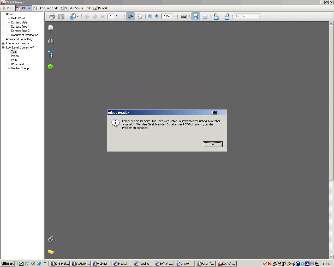This screenshot has height=267, width=334.
Task: Open the green Help question icon
Action: pos(50,67)
